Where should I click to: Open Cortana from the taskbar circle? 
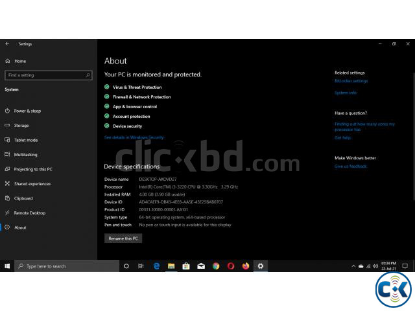[126, 266]
